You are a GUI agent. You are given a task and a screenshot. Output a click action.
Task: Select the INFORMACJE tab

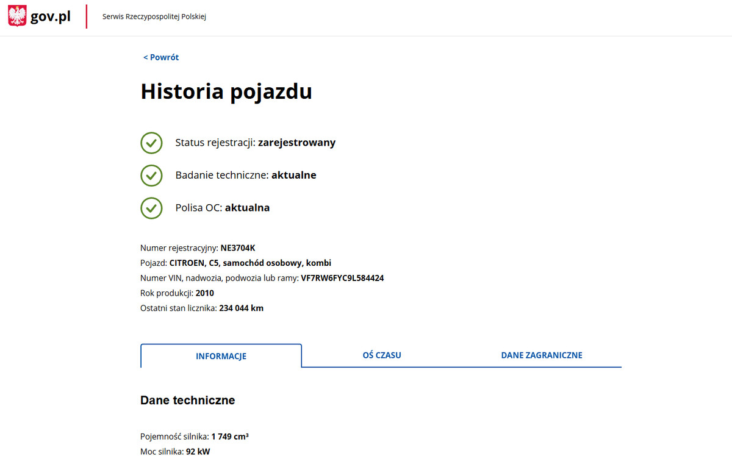tap(221, 356)
